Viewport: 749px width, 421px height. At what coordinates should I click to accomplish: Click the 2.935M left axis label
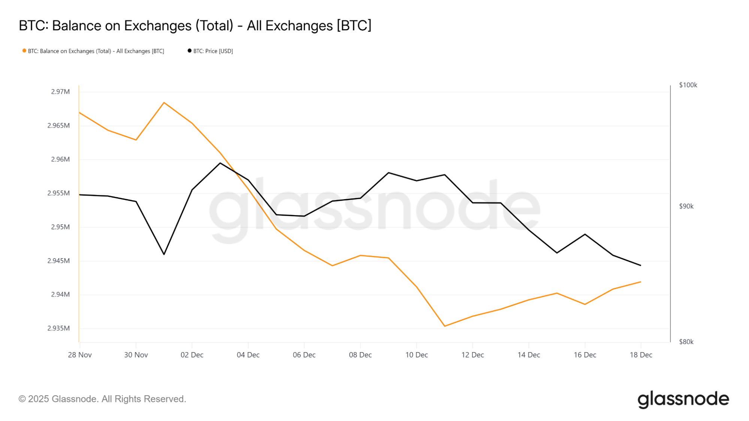(x=58, y=328)
